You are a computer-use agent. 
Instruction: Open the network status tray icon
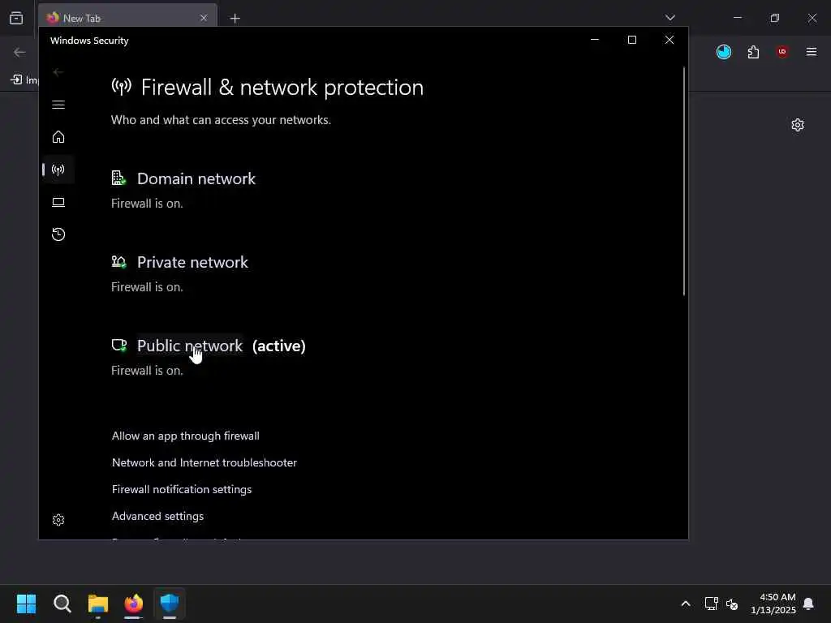(x=711, y=604)
